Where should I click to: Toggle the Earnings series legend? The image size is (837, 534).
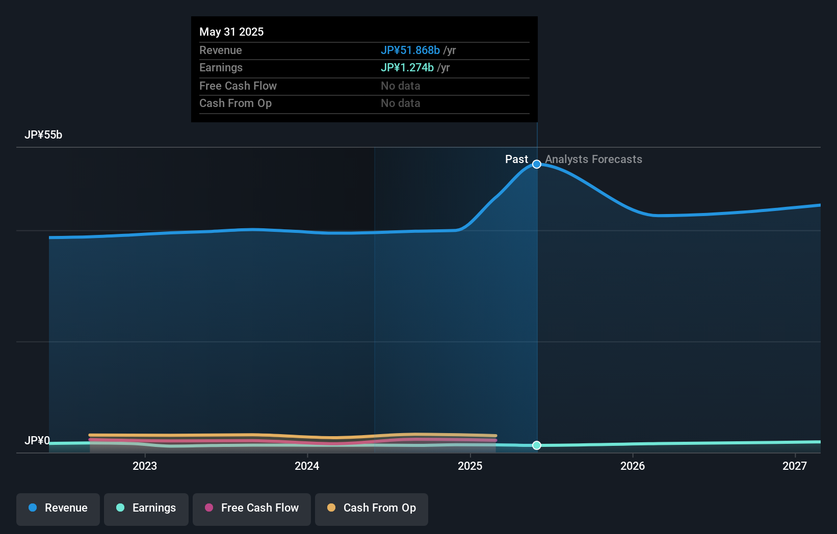click(x=146, y=509)
